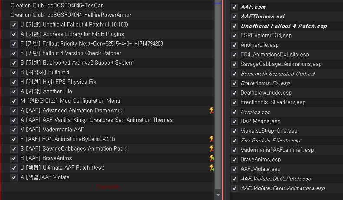Toggle AAF.esm plugin checkbox
The width and height of the screenshot is (343, 200).
point(234,7)
